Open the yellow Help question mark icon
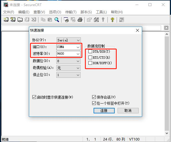Screen dimensions: 171x142 [112, 20]
